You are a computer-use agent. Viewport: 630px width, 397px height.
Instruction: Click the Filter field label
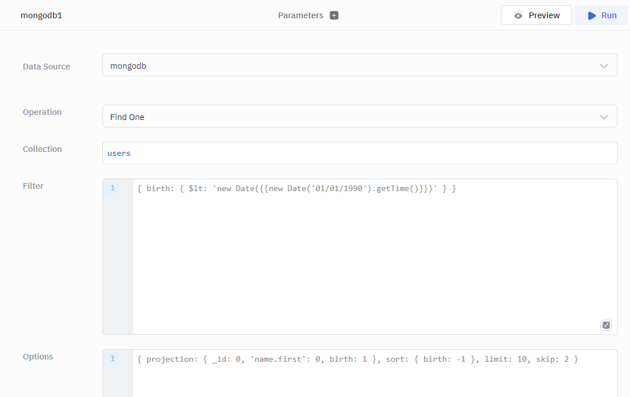(x=33, y=186)
